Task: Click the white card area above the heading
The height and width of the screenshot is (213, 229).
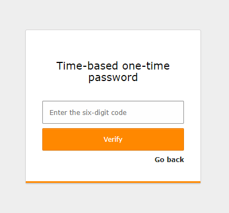Action: click(x=113, y=45)
